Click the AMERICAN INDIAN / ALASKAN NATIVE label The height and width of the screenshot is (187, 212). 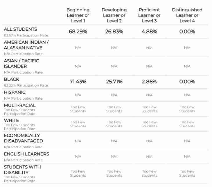pyautogui.click(x=26, y=45)
